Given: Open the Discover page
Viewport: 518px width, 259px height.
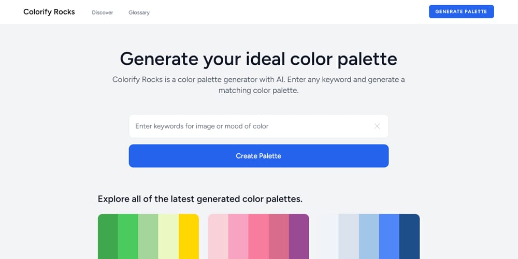Looking at the screenshot, I should 103,12.
